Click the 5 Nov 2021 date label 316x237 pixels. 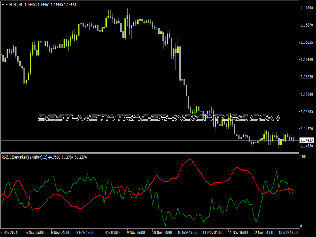pos(9,233)
